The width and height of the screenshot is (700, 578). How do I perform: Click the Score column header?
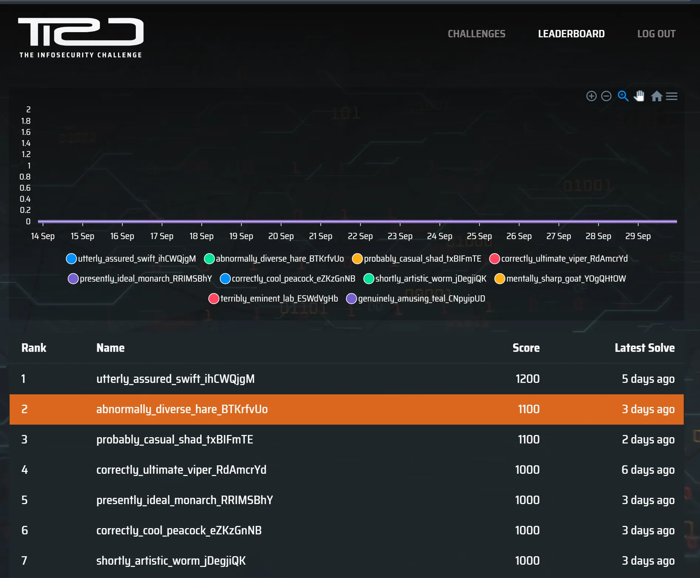click(x=526, y=348)
